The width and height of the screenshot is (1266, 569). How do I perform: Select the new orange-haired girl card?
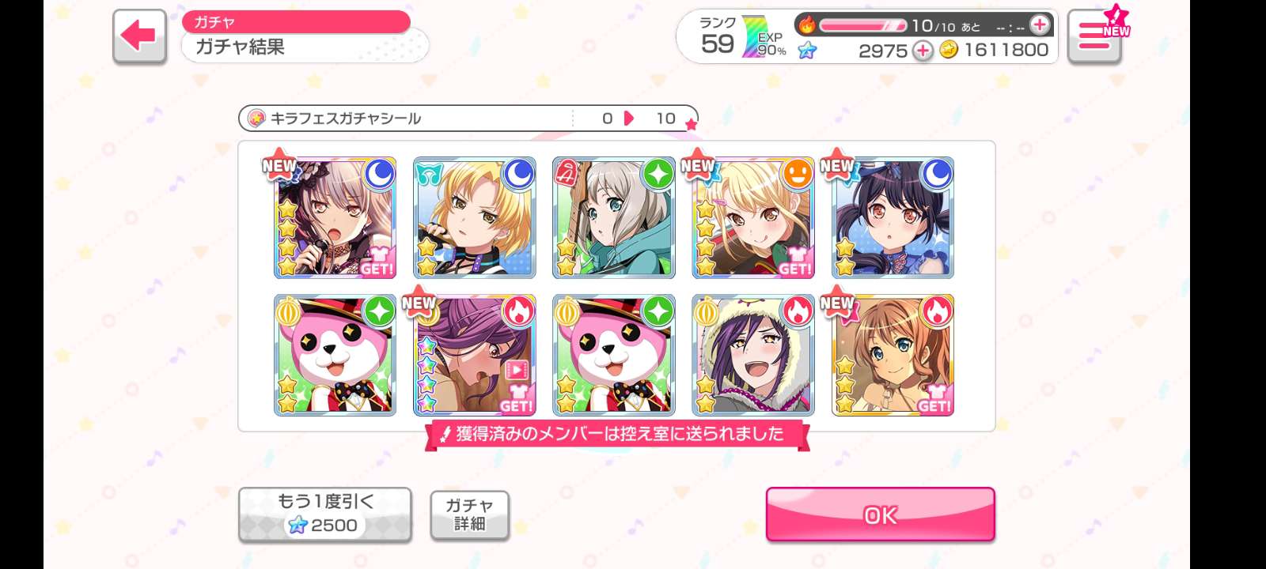click(892, 355)
